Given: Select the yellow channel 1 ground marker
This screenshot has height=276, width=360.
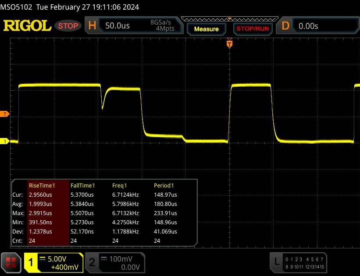Looking at the screenshot, I should [4, 142].
